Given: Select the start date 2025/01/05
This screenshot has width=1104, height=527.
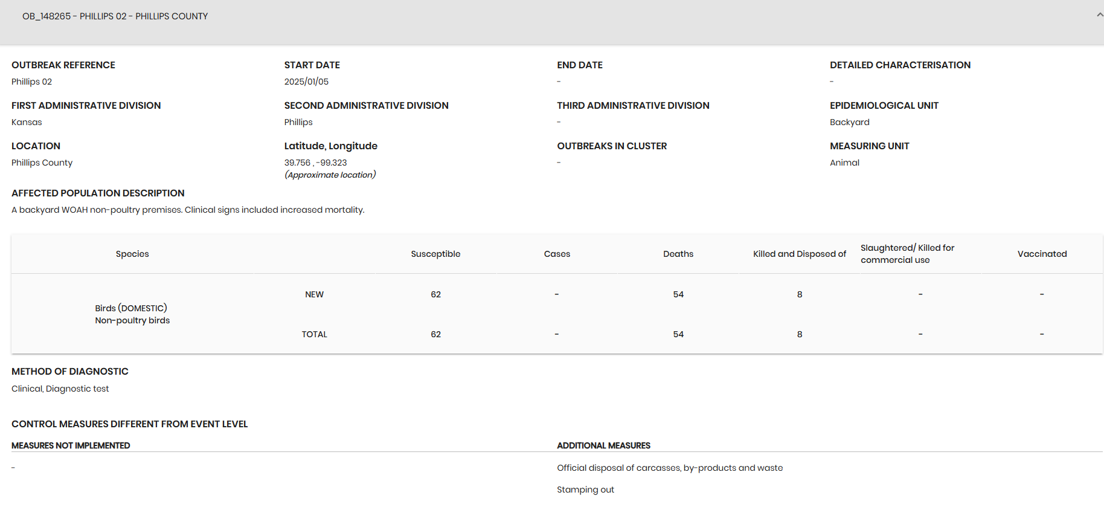Looking at the screenshot, I should [x=306, y=82].
